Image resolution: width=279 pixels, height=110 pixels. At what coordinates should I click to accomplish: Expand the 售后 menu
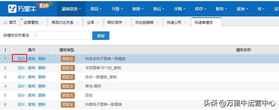(x=159, y=9)
